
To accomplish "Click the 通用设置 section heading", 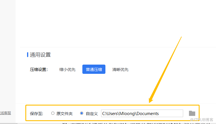I will tap(40, 55).
